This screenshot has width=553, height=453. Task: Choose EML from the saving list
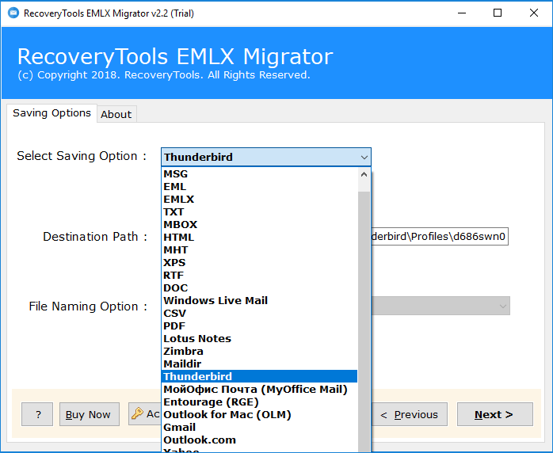coord(260,186)
